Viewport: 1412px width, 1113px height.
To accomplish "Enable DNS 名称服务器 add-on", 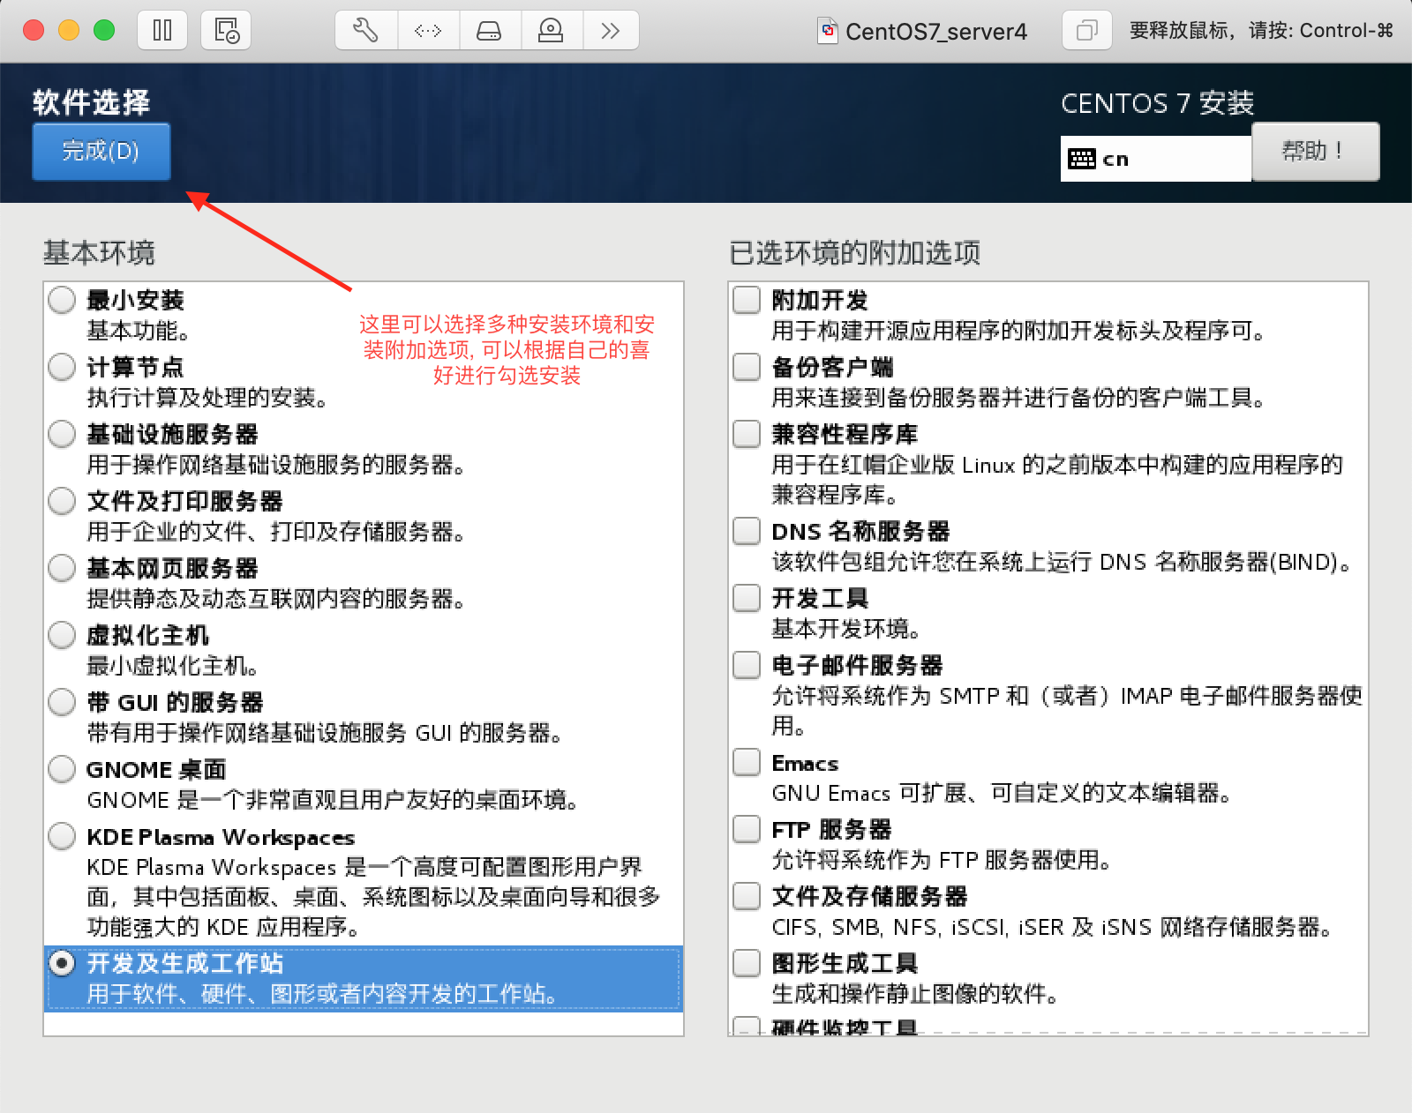I will tap(747, 531).
